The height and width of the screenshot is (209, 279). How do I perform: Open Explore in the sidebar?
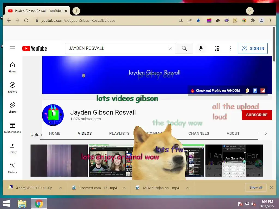[x=13, y=88]
